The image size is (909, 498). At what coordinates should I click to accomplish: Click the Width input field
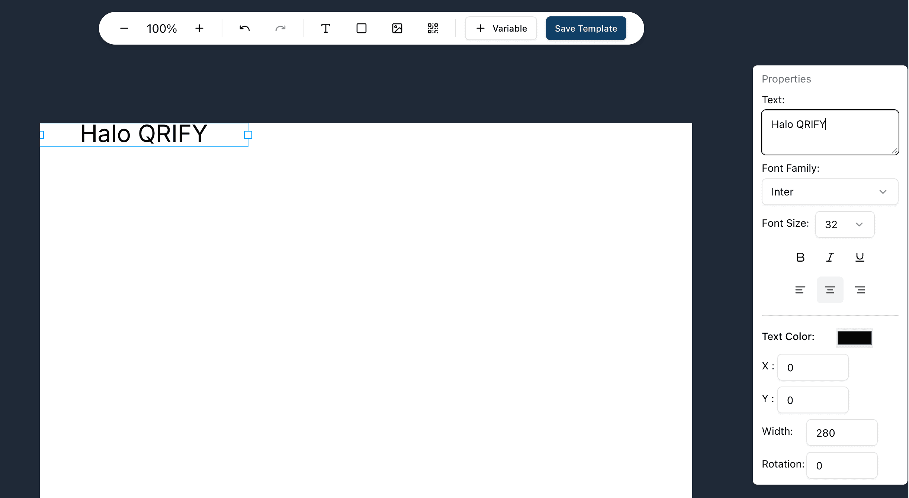pyautogui.click(x=841, y=433)
